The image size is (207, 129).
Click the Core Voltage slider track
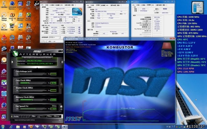tap(33, 74)
